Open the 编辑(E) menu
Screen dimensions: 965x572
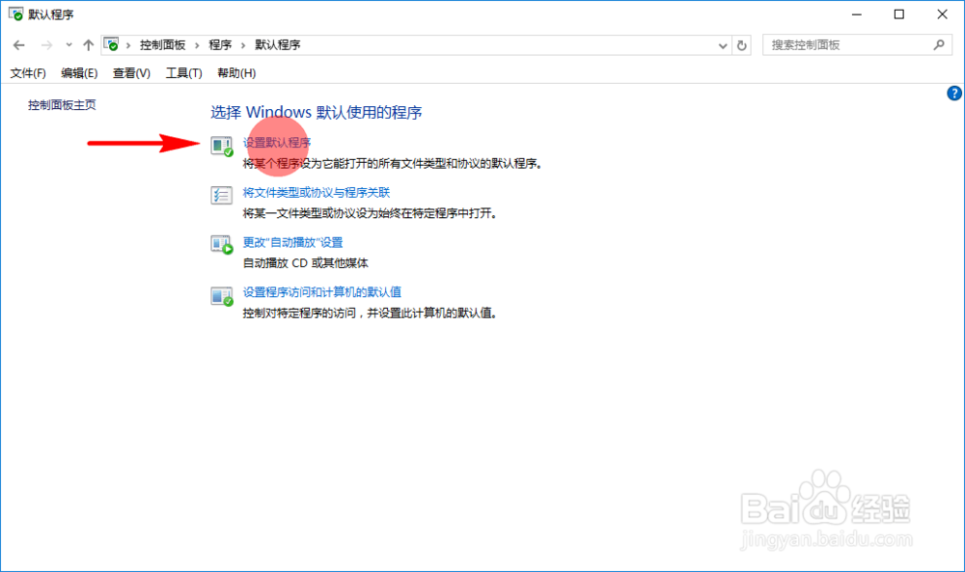click(79, 73)
